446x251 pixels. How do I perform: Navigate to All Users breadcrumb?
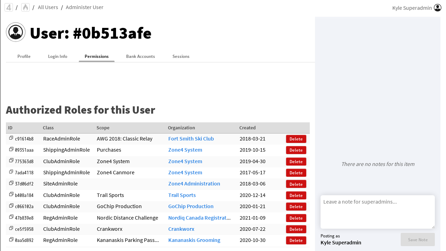(x=48, y=7)
